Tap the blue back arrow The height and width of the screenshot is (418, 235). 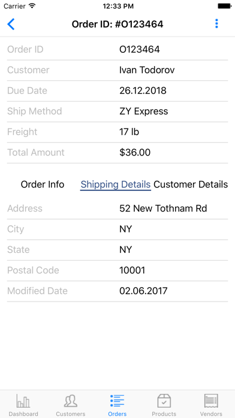coord(11,24)
